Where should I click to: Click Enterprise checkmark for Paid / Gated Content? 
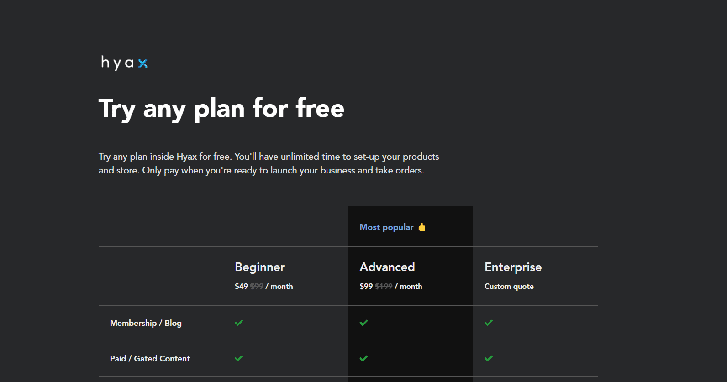pyautogui.click(x=489, y=358)
